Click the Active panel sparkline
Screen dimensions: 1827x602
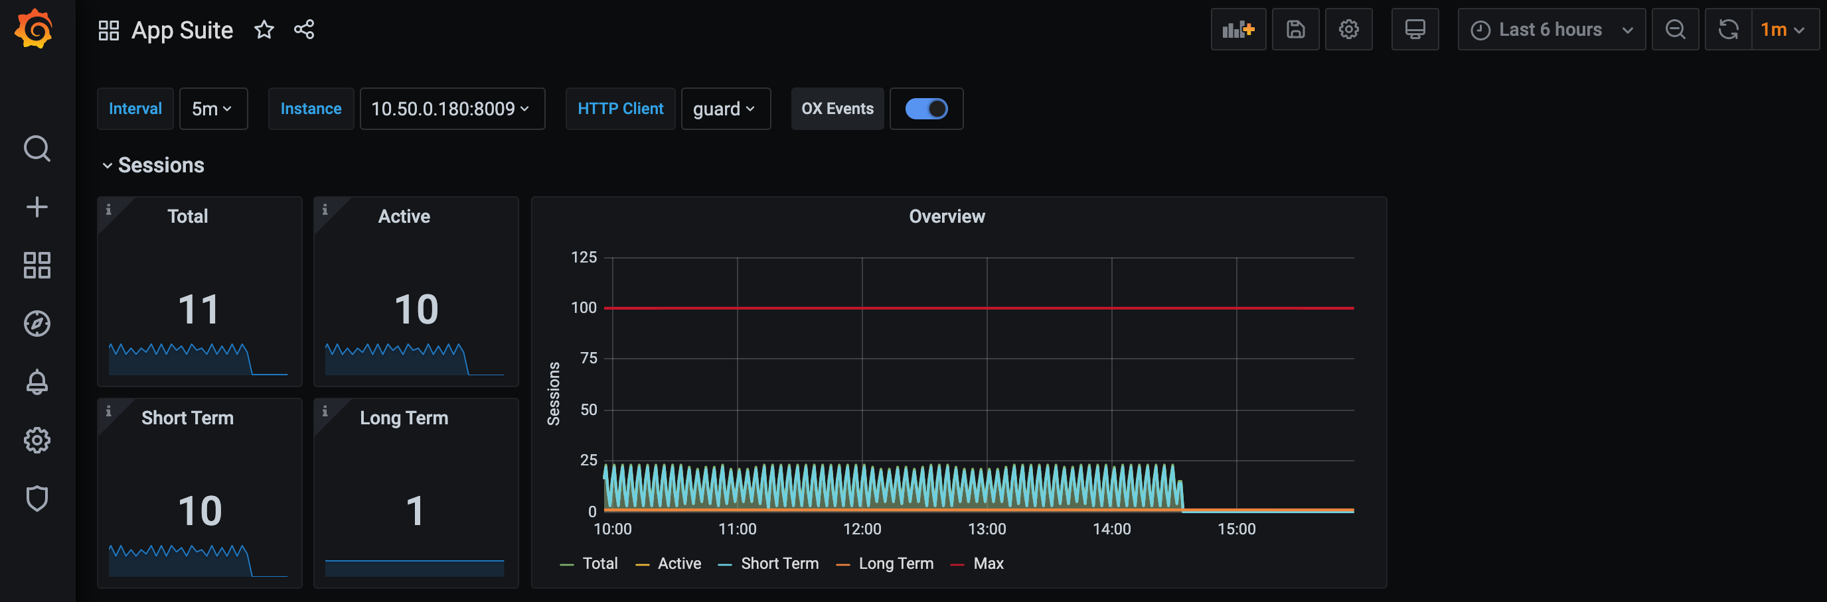pyautogui.click(x=415, y=359)
